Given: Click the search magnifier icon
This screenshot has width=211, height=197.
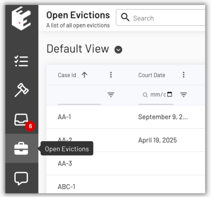Looking at the screenshot, I should point(125,18).
